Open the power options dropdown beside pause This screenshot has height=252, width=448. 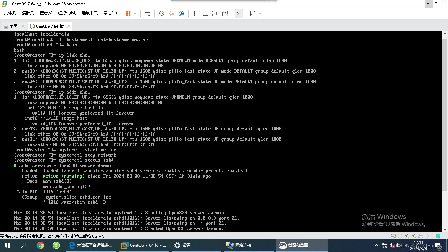[135, 13]
